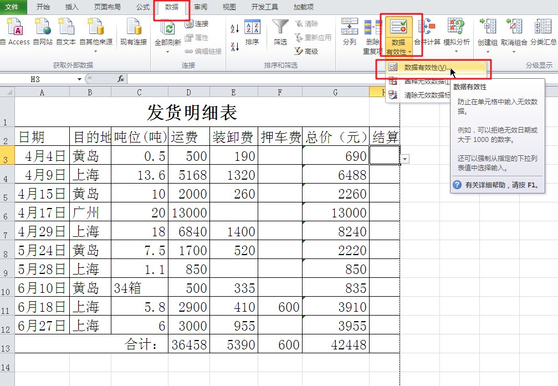Select cell with date 4月17日

pos(42,212)
